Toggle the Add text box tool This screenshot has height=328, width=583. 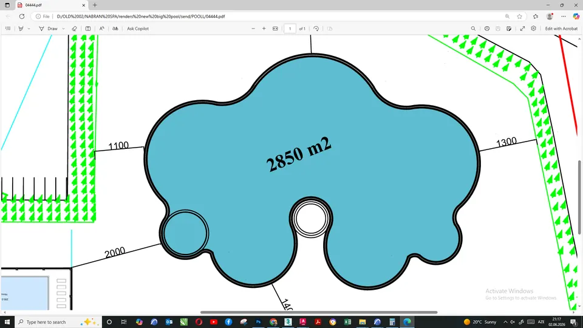pos(88,29)
